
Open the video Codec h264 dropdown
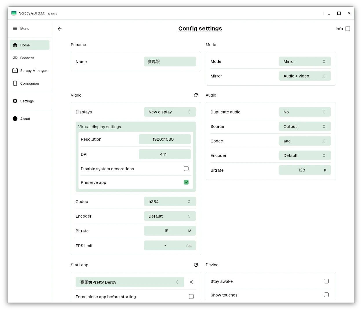pyautogui.click(x=170, y=202)
